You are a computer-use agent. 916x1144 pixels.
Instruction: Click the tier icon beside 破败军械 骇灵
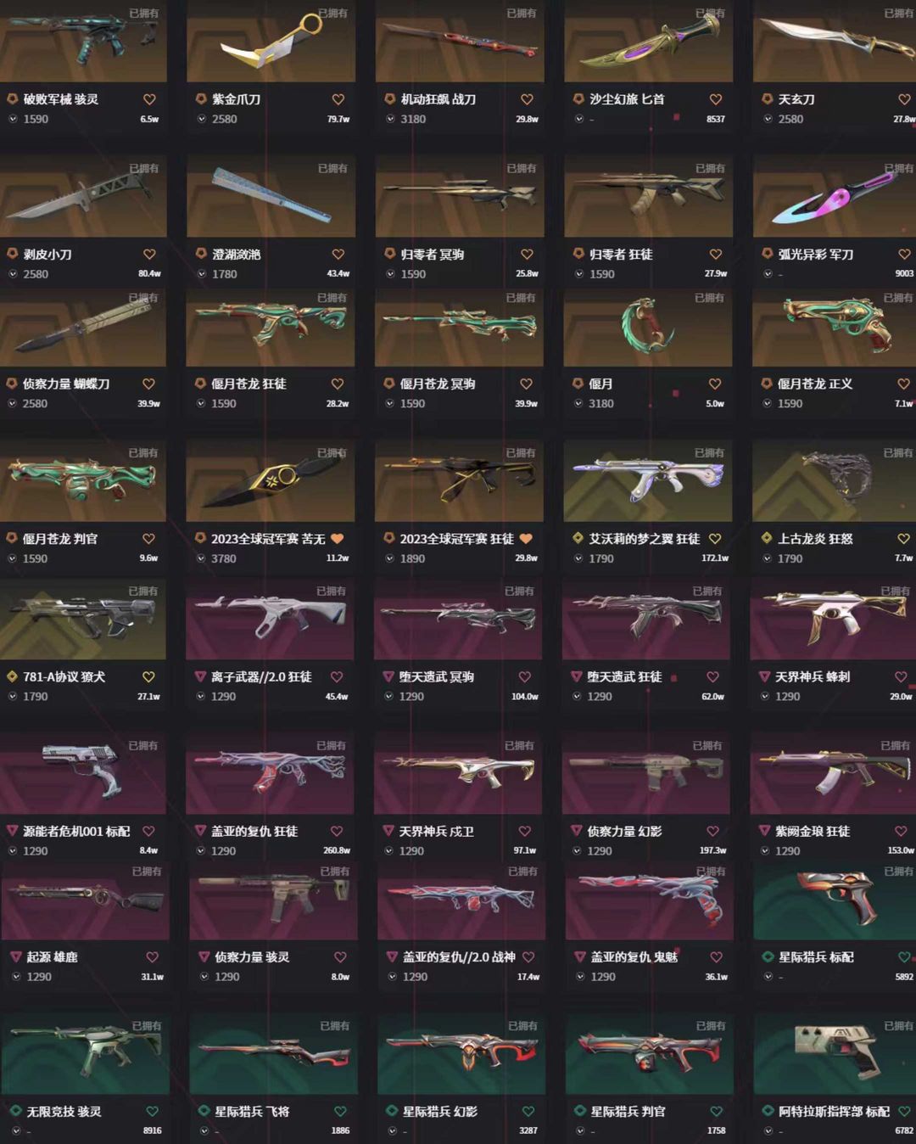[x=13, y=99]
